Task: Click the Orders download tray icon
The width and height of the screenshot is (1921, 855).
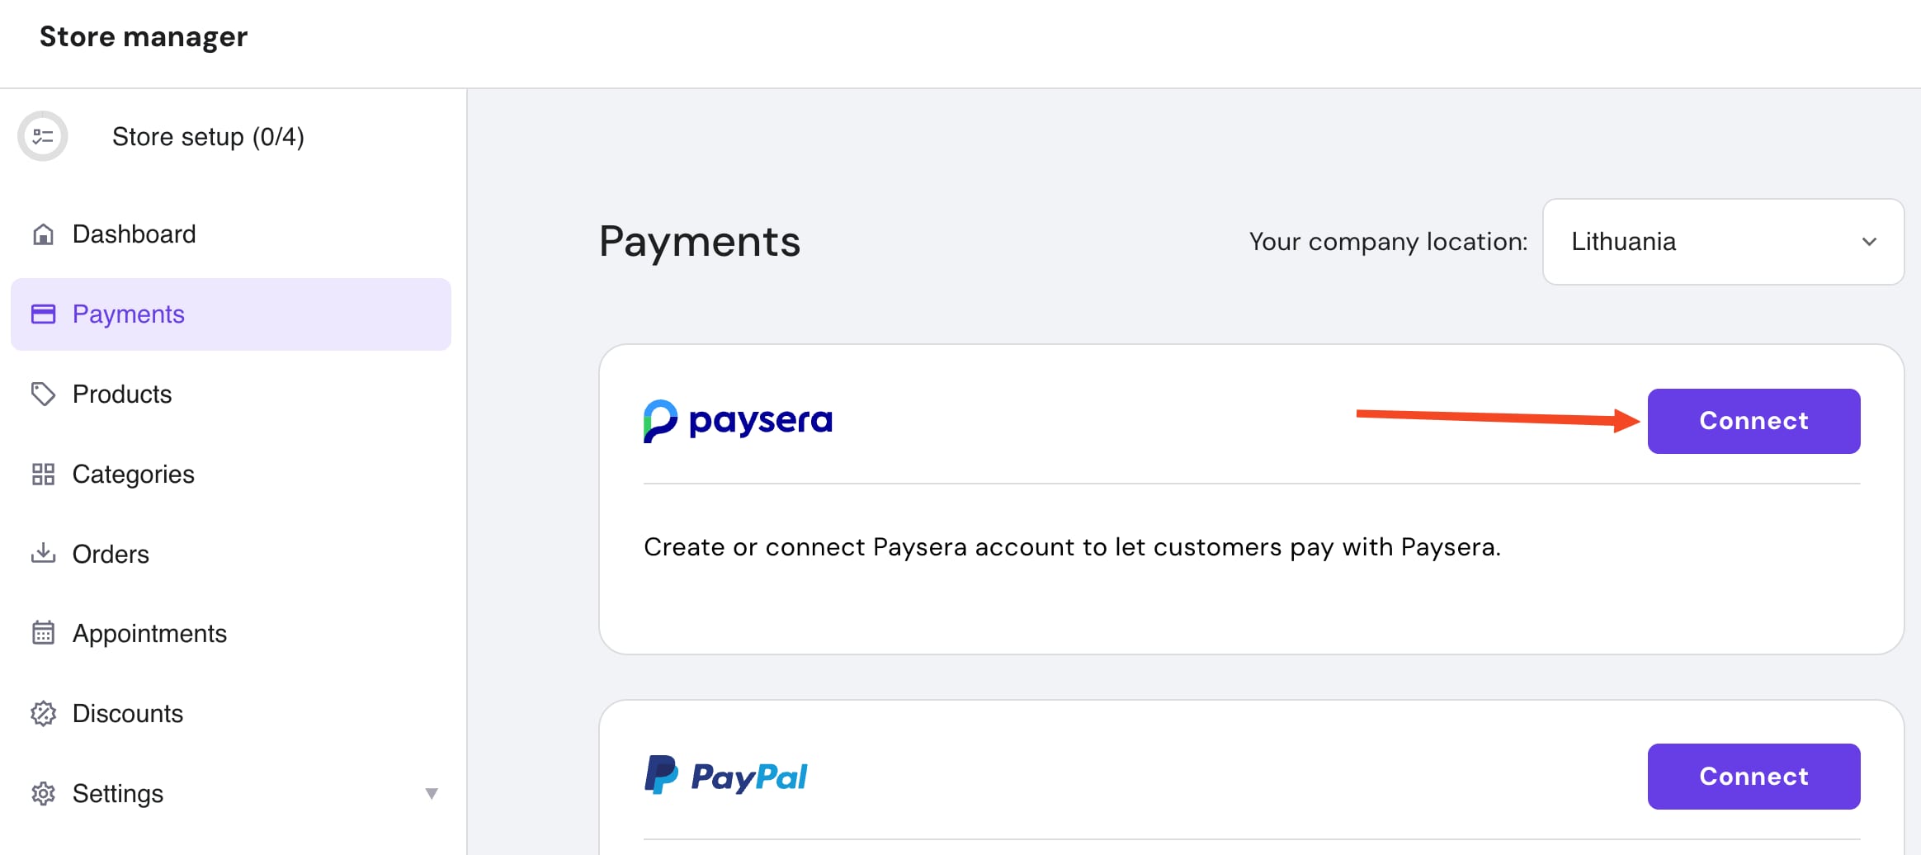Action: (43, 554)
